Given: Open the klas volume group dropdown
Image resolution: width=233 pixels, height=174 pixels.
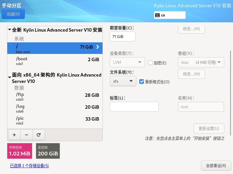Looking at the screenshot, I should pyautogui.click(x=201, y=62).
